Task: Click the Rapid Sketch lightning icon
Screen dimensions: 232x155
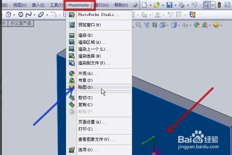Action: tap(193, 15)
